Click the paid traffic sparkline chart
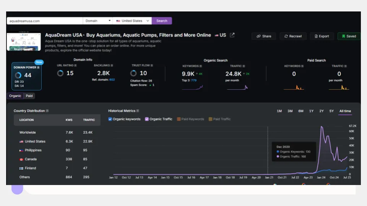 coord(339,87)
